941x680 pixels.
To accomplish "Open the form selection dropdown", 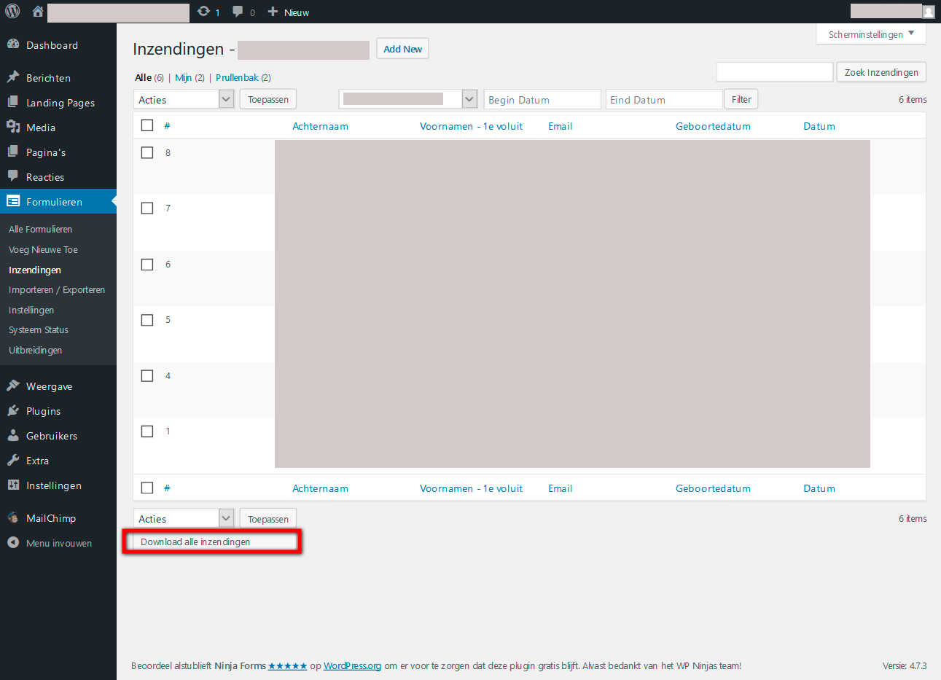I will coord(407,99).
